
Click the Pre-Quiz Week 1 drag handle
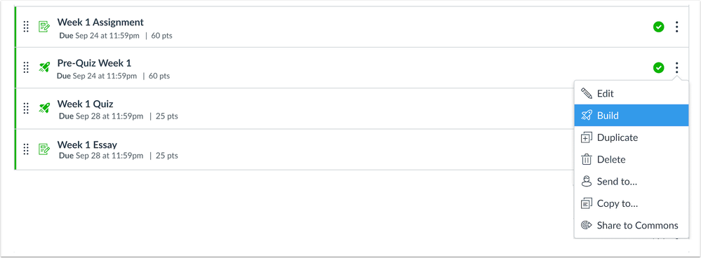(26, 67)
